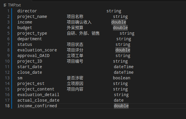Click the project_content field name
Screen dimensions: 186x119
click(x=36, y=89)
